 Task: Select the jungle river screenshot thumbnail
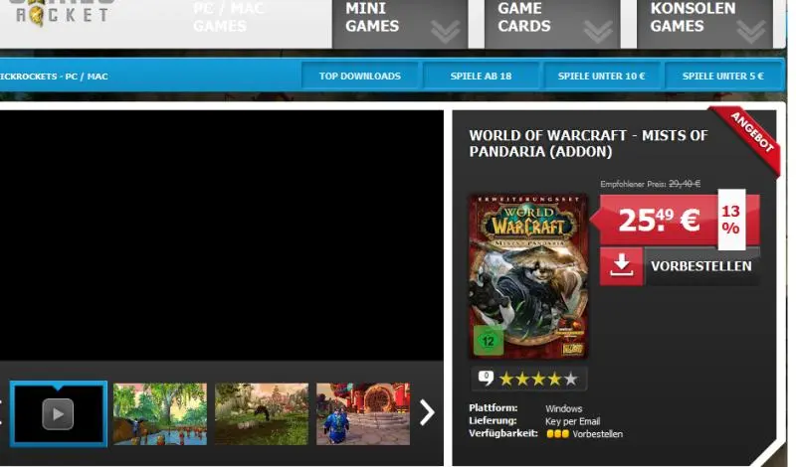pos(160,413)
